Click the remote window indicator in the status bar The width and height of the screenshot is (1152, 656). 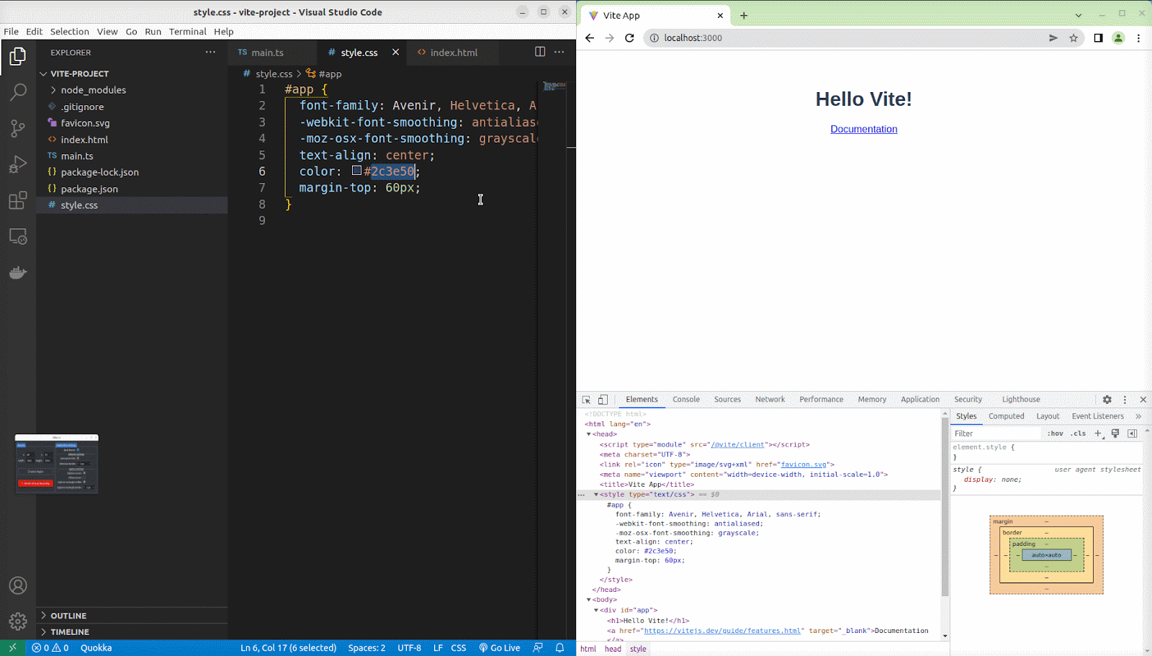coord(12,647)
